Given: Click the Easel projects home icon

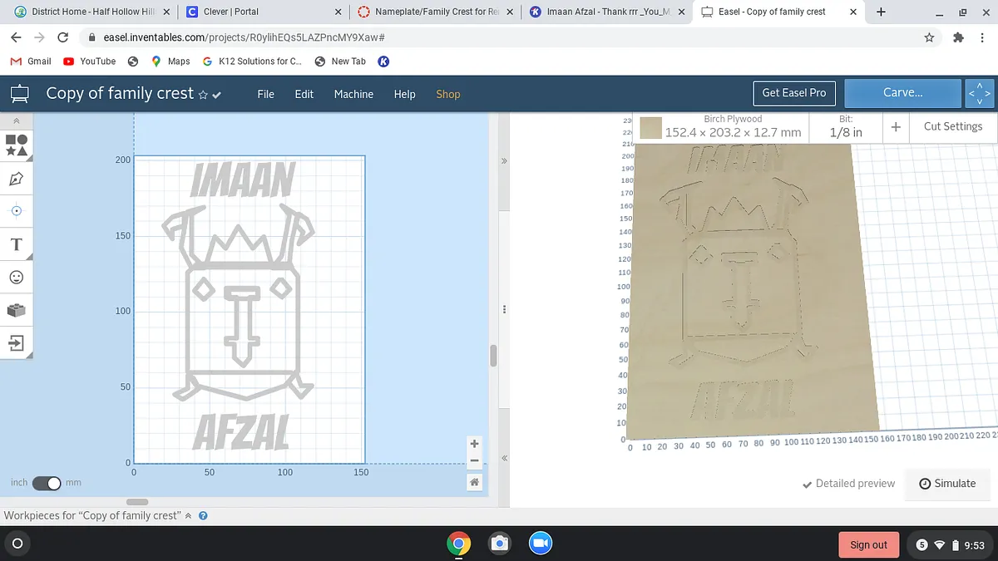Looking at the screenshot, I should (x=19, y=94).
